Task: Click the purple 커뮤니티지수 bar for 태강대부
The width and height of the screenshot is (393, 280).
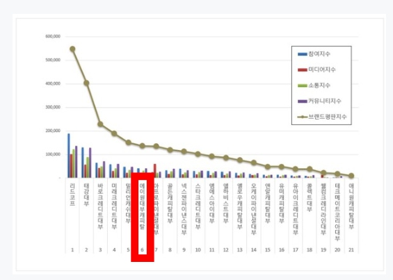Action: (90, 163)
